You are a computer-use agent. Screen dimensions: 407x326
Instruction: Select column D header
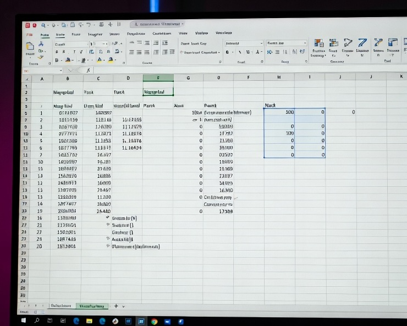click(x=128, y=78)
